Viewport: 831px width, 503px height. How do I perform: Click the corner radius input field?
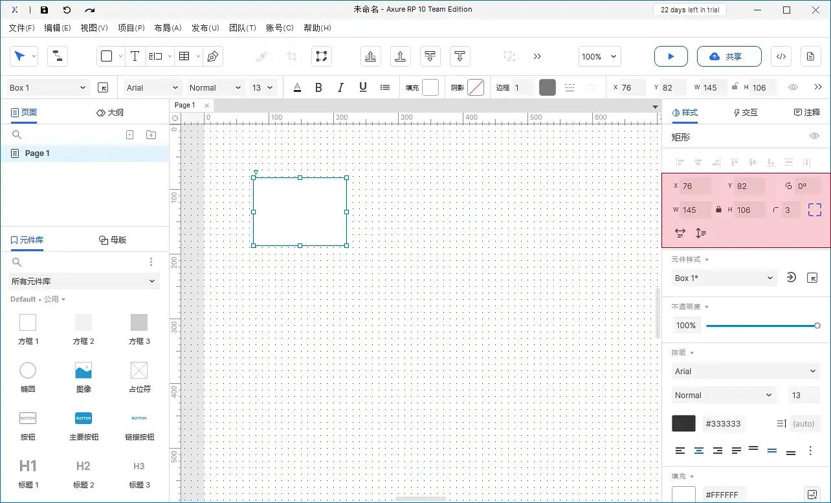coord(790,210)
